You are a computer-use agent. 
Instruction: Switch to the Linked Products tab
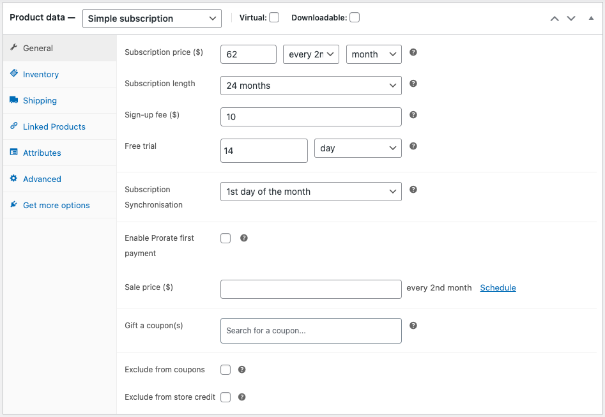[60, 127]
